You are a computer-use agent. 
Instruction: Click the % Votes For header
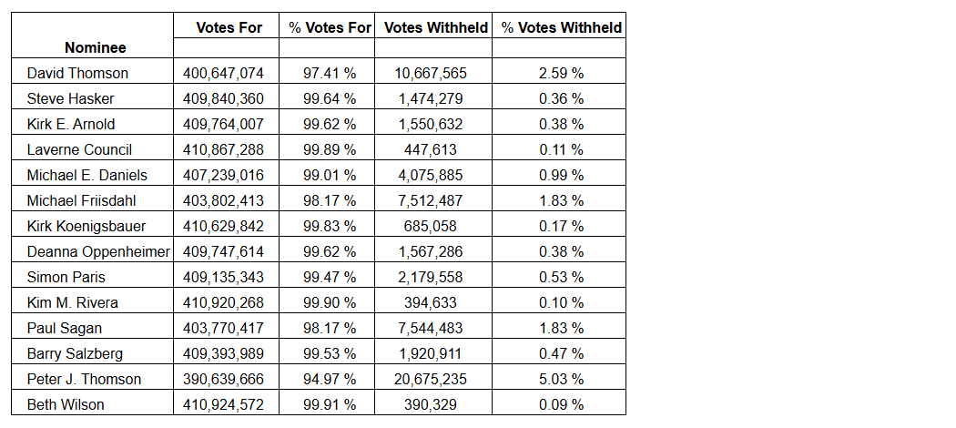(330, 27)
